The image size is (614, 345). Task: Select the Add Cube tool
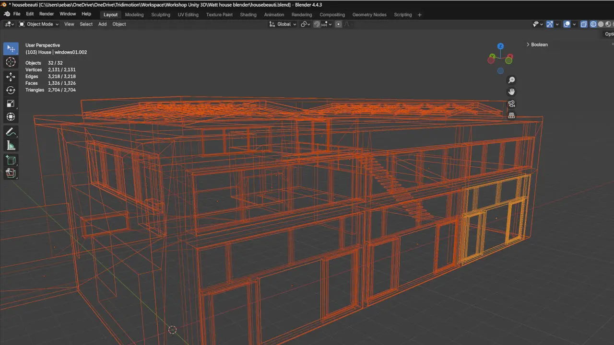click(x=11, y=160)
